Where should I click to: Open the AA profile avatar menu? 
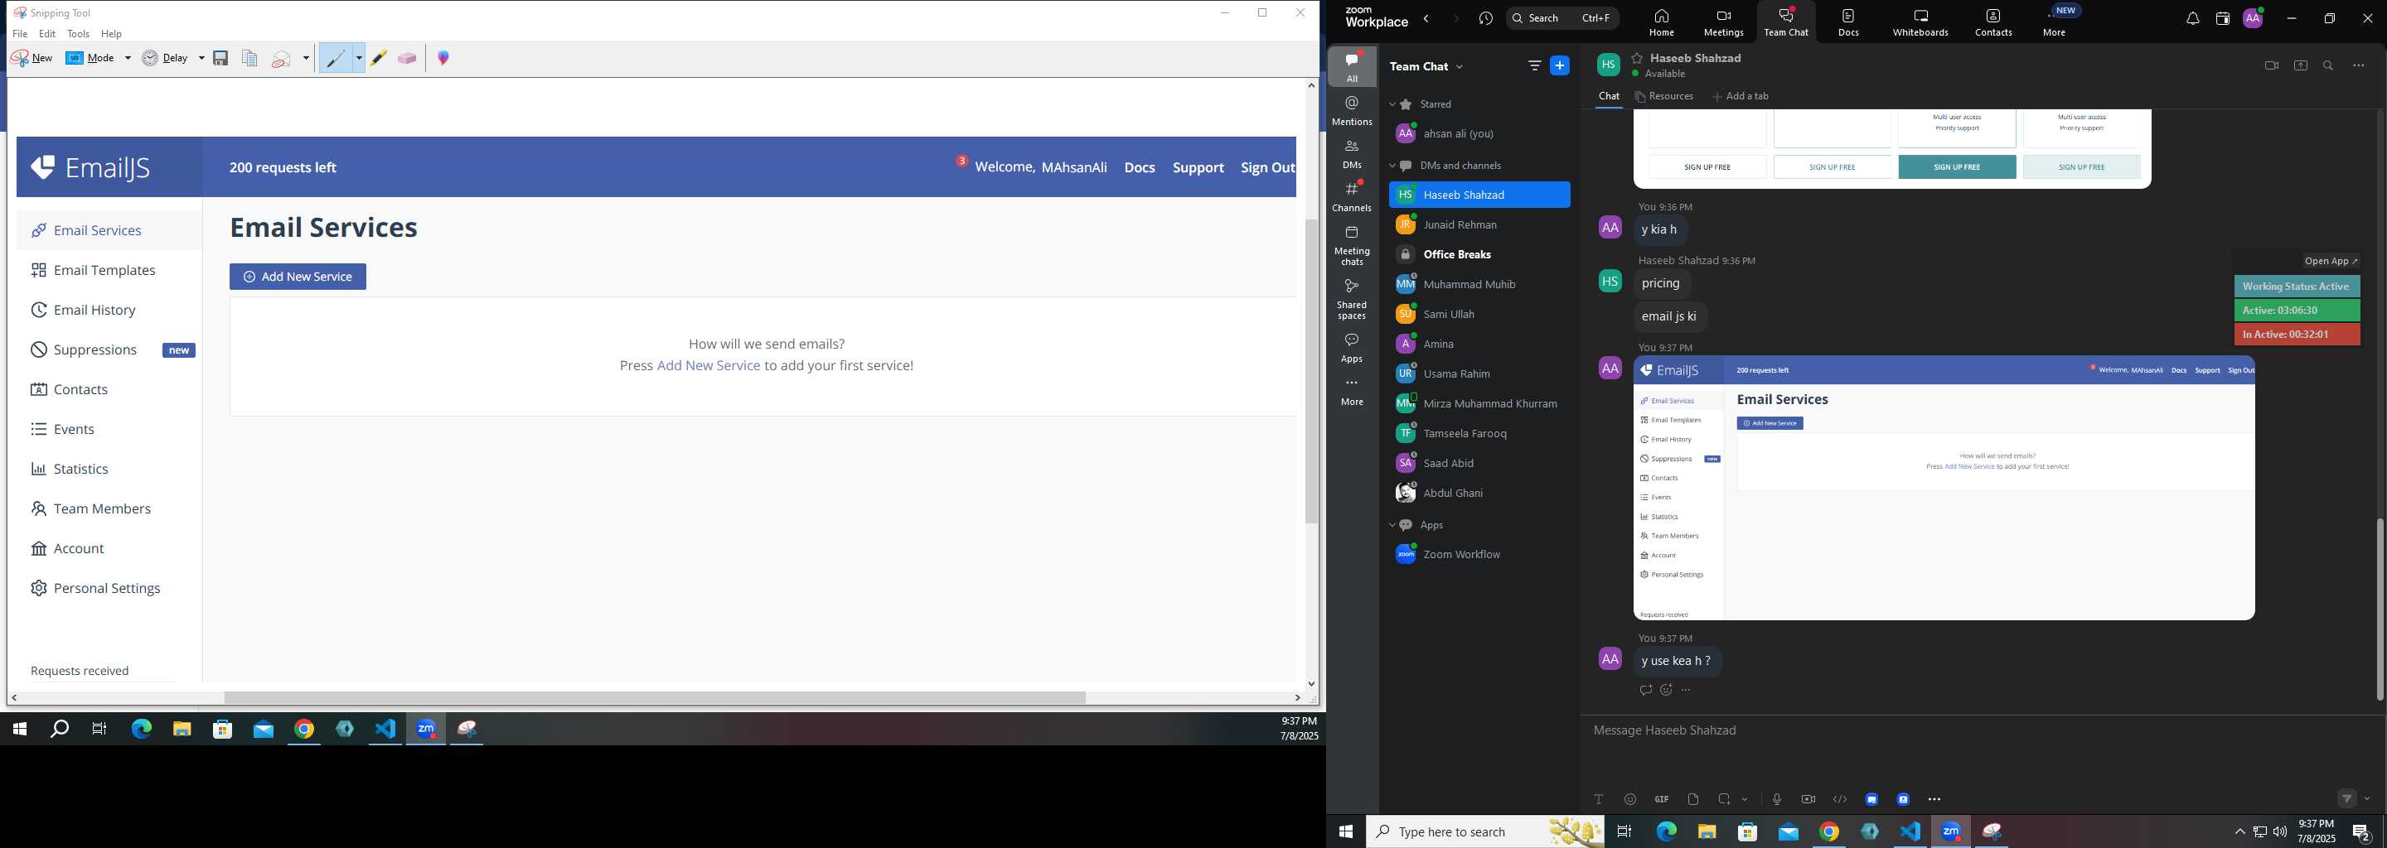(2253, 18)
